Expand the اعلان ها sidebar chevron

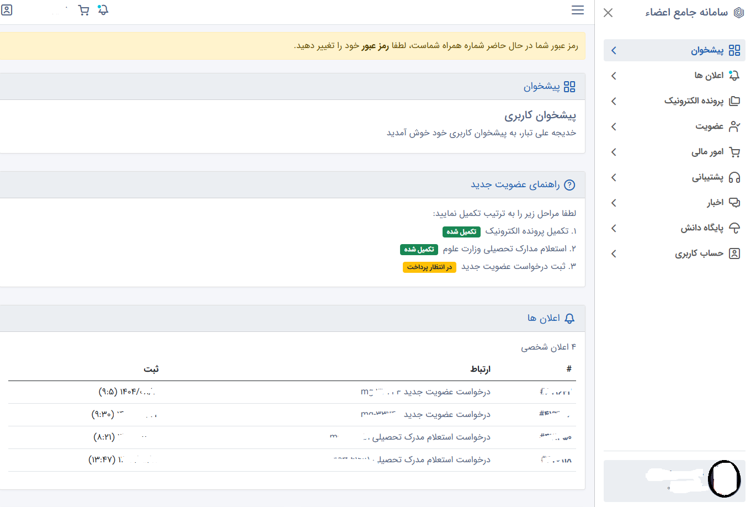coord(614,76)
